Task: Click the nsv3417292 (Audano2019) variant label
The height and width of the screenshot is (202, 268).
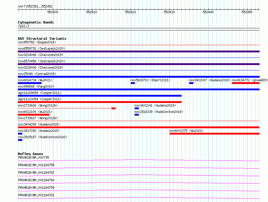Action: coord(39,131)
